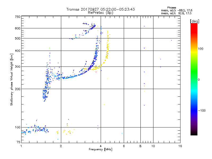Click the colorbar tick label '100'
Image resolution: width=212 pixels, height=159 pixels.
click(x=201, y=49)
